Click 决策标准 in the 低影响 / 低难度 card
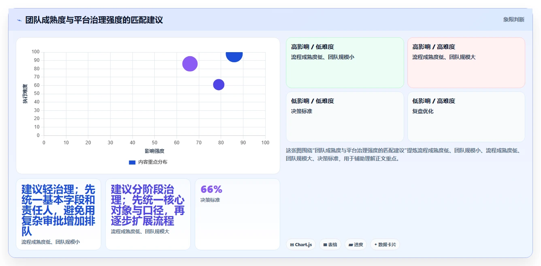 [x=302, y=111]
